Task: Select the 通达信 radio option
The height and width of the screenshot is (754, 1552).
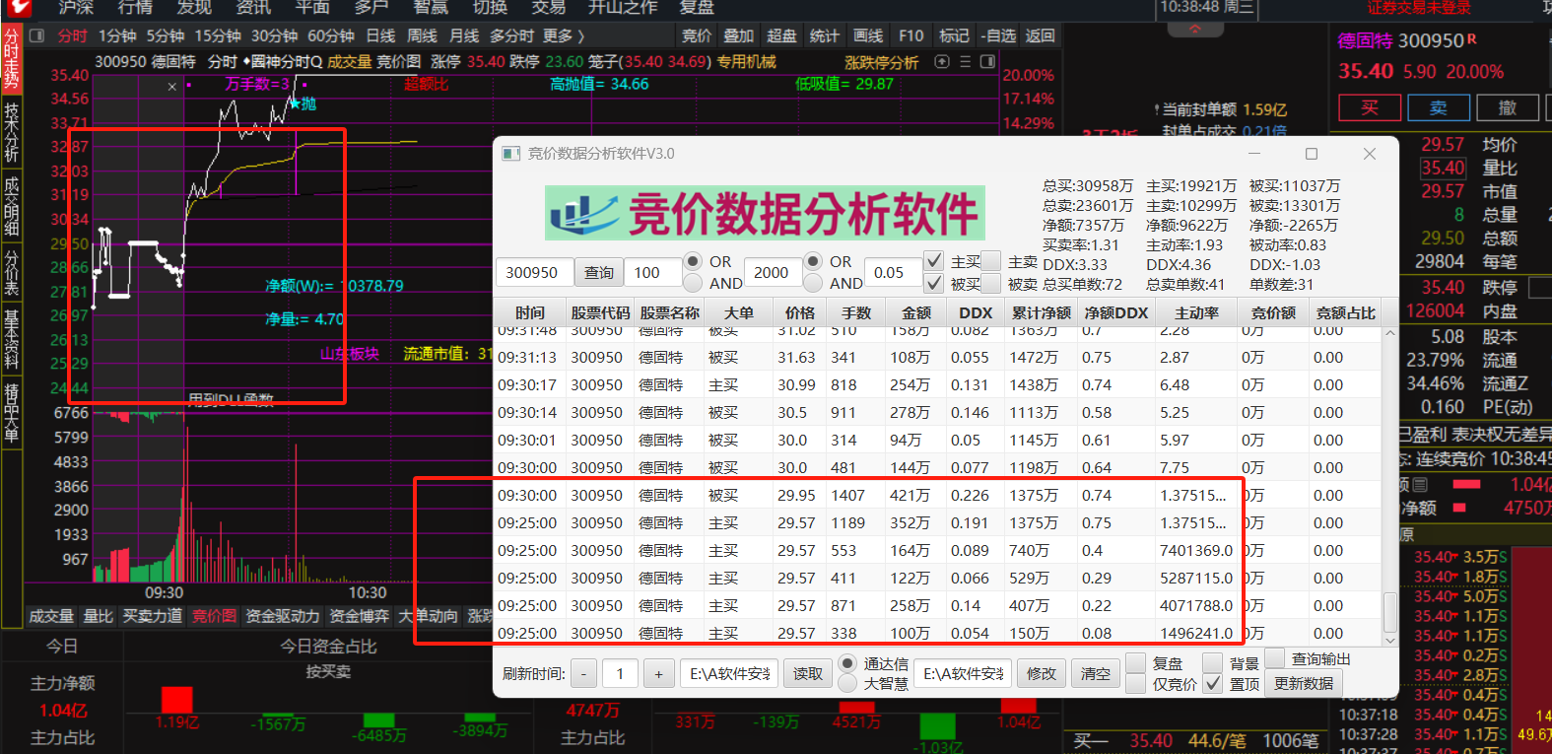Action: [847, 662]
